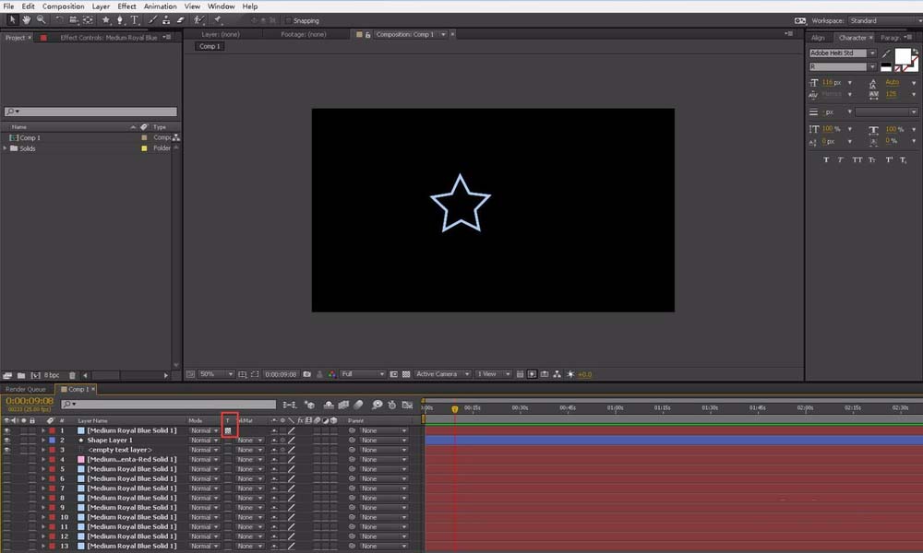923x553 pixels.
Task: Open Workspace Standard dropdown
Action: coord(885,20)
